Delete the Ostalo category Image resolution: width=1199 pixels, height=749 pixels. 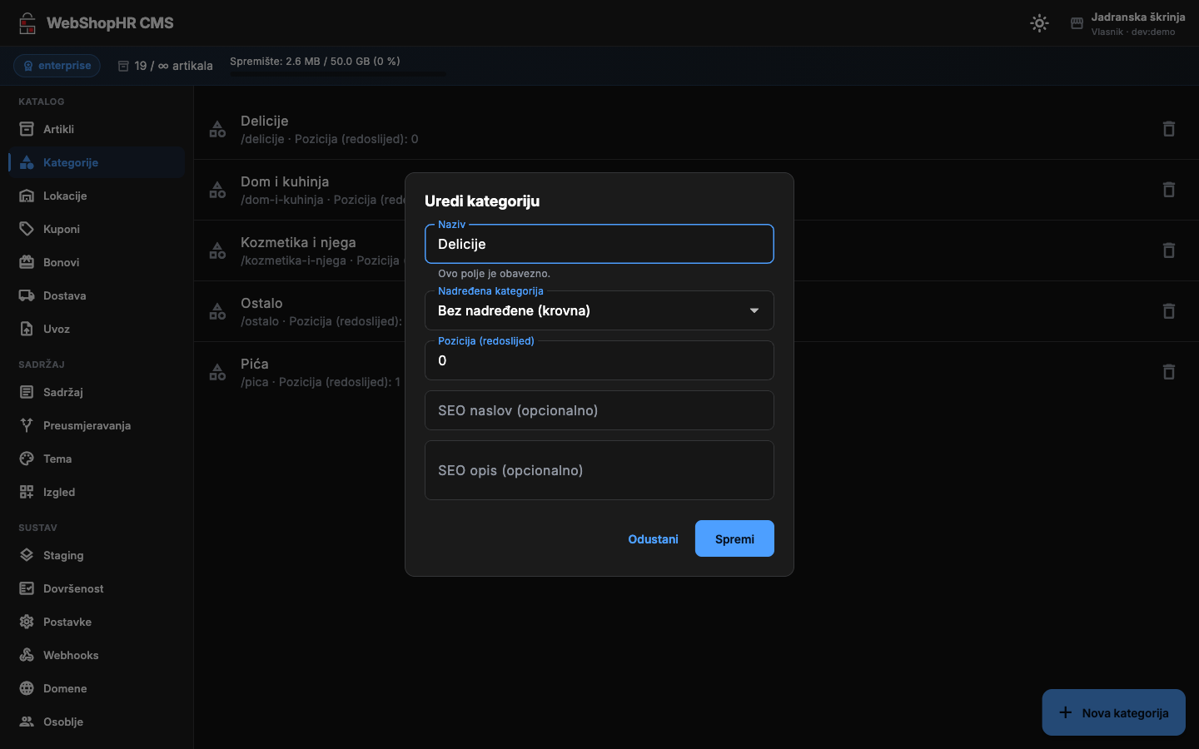point(1169,311)
